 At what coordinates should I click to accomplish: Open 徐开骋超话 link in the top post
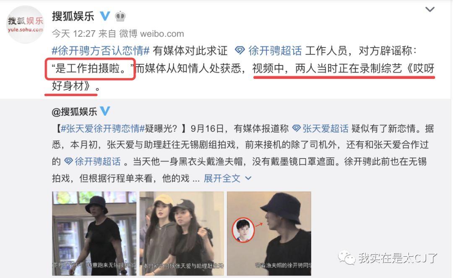tap(275, 51)
